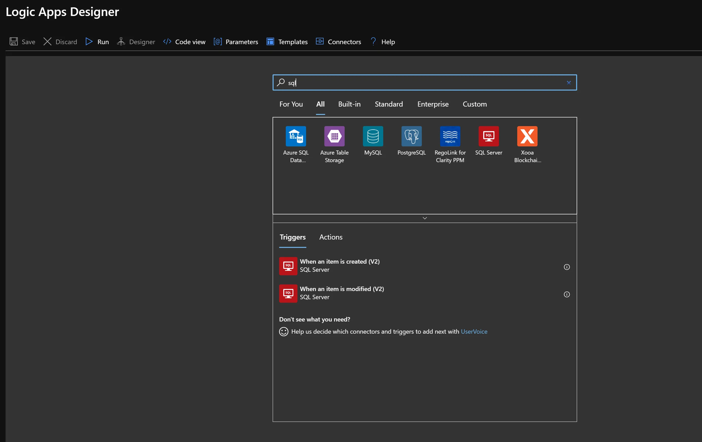Screen dimensions: 702x442
Task: Open the UserVoice link
Action: [x=474, y=332]
